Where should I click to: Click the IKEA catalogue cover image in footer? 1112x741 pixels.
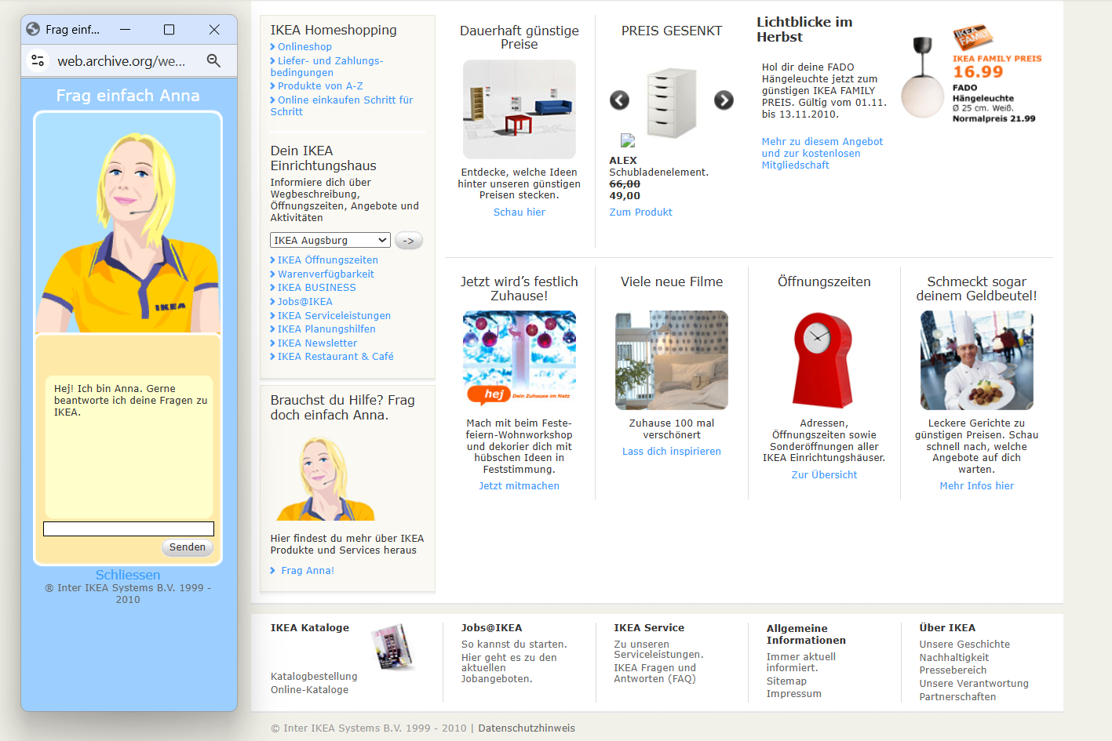(x=392, y=647)
